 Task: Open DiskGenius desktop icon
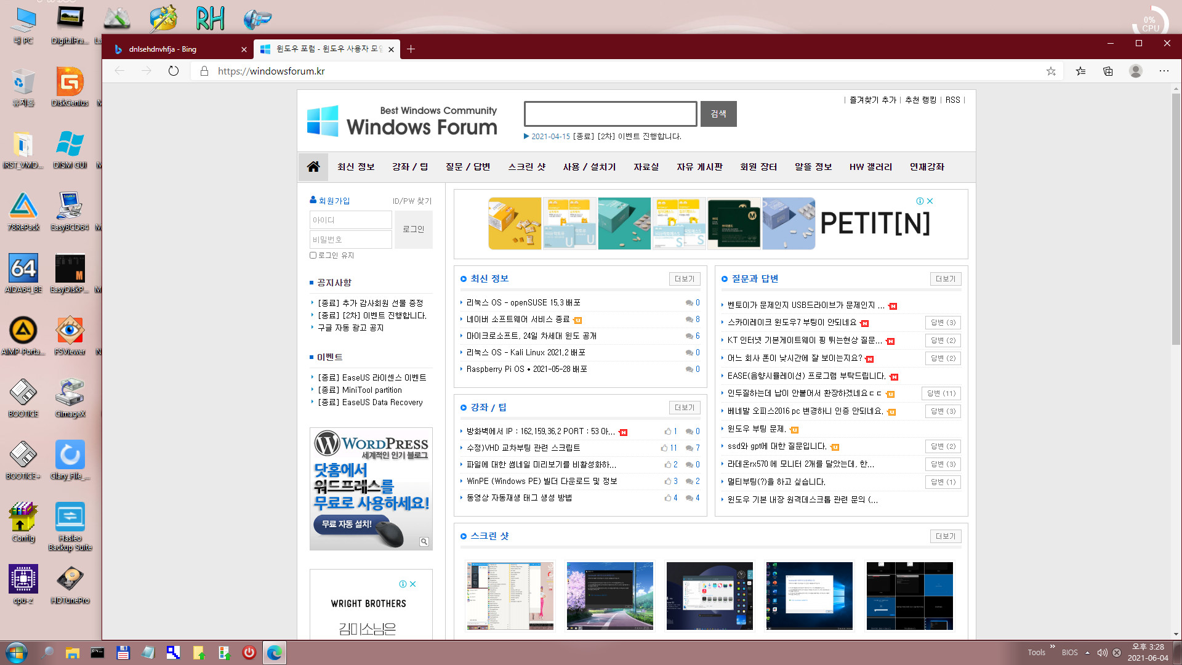pos(70,87)
